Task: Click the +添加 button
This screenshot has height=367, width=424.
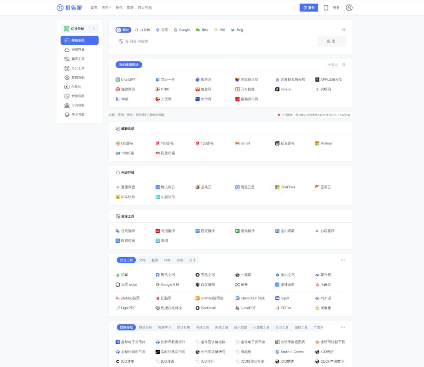Action: tap(333, 65)
